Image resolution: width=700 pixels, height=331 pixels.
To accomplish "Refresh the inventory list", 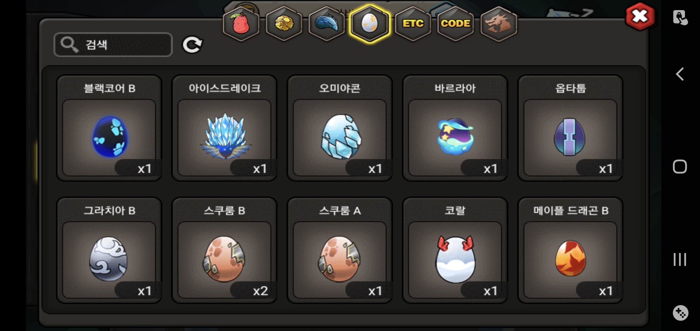I will click(192, 45).
